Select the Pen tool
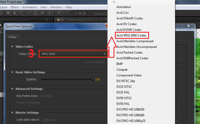This screenshot has height=124, width=200. point(15,13)
